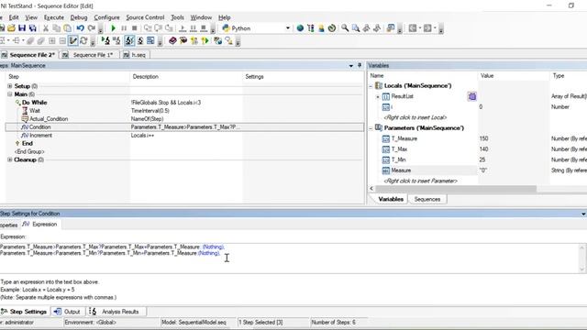
Task: Open the user manager icon
Action: click(321, 28)
